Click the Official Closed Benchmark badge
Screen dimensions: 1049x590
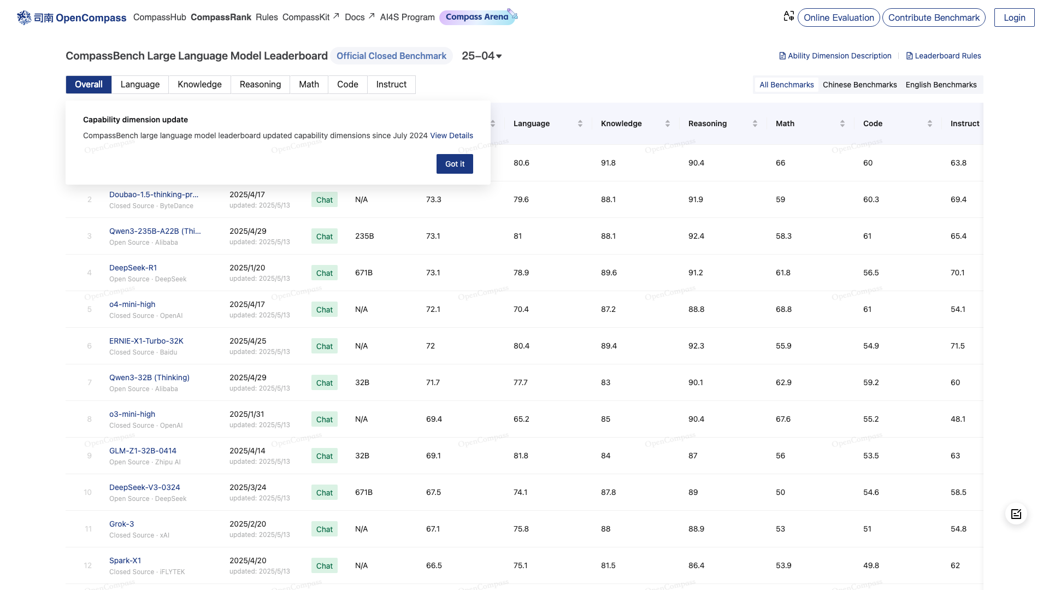click(x=391, y=56)
